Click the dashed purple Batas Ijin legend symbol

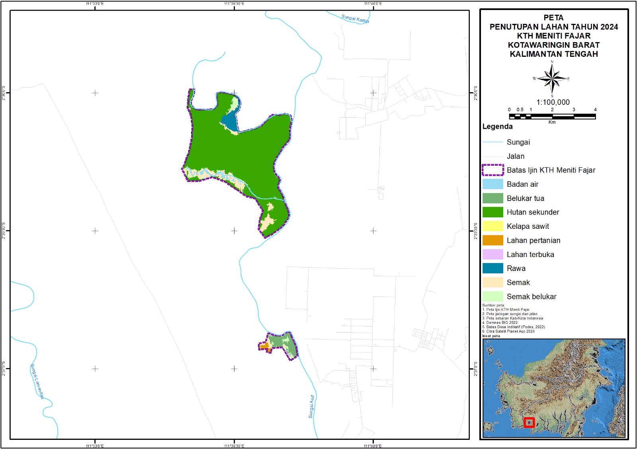[492, 170]
